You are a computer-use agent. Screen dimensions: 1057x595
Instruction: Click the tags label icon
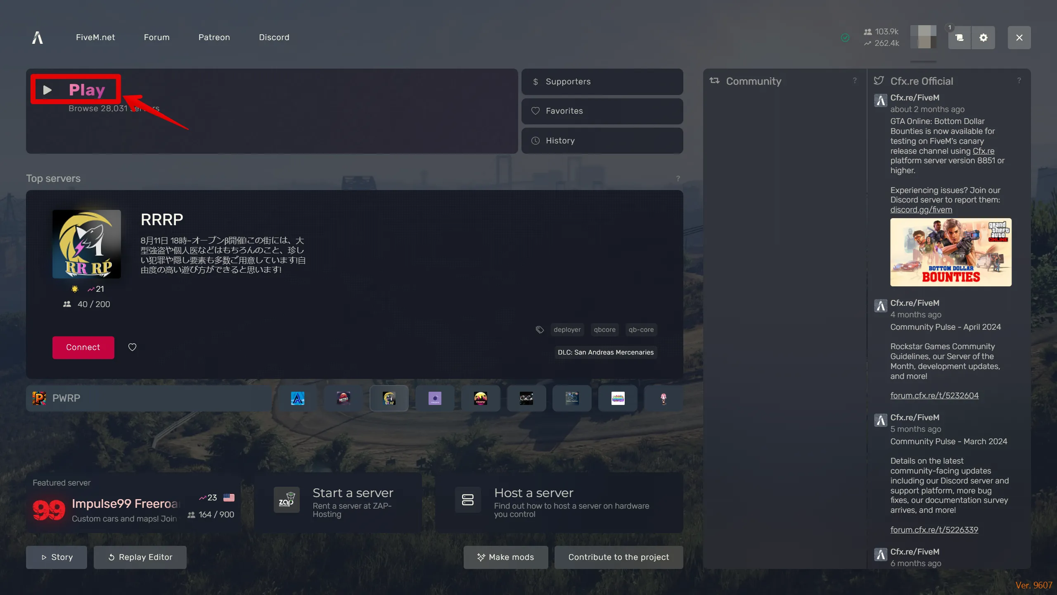coord(540,330)
